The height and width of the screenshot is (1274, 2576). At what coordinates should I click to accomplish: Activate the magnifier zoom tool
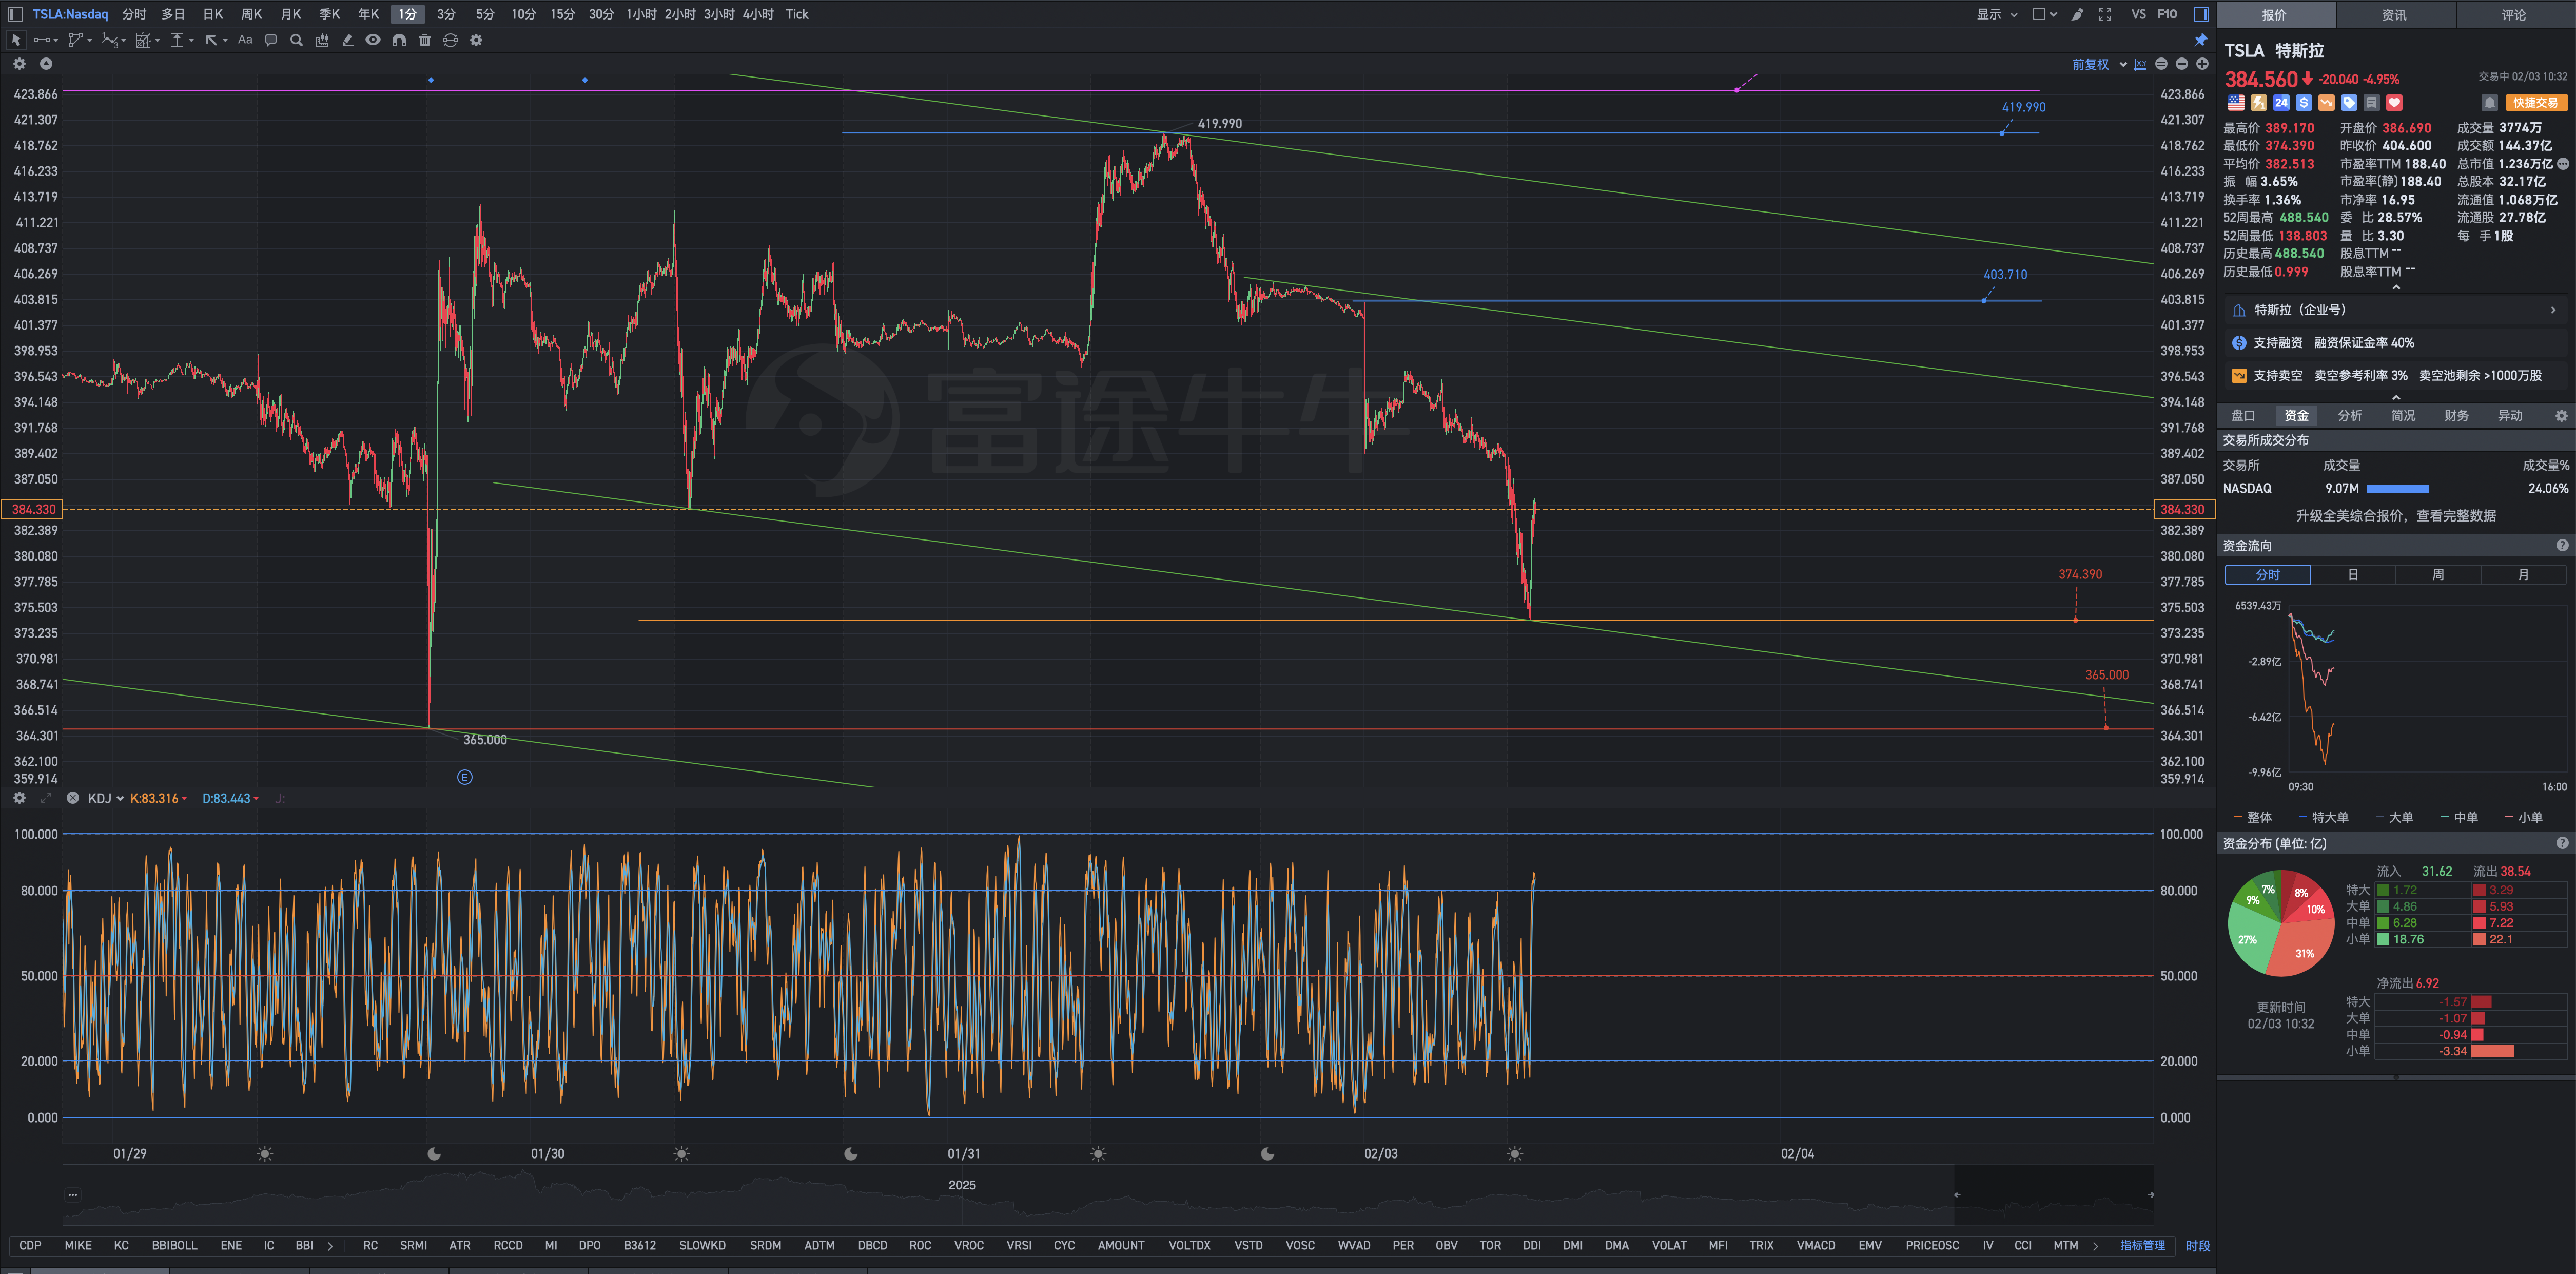[296, 40]
